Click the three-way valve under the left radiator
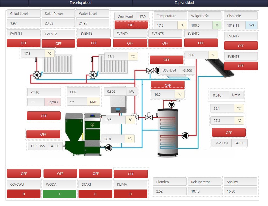 pyautogui.click(x=36, y=75)
